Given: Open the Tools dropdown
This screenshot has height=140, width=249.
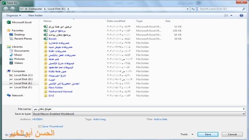Looking at the screenshot, I should 187,135.
